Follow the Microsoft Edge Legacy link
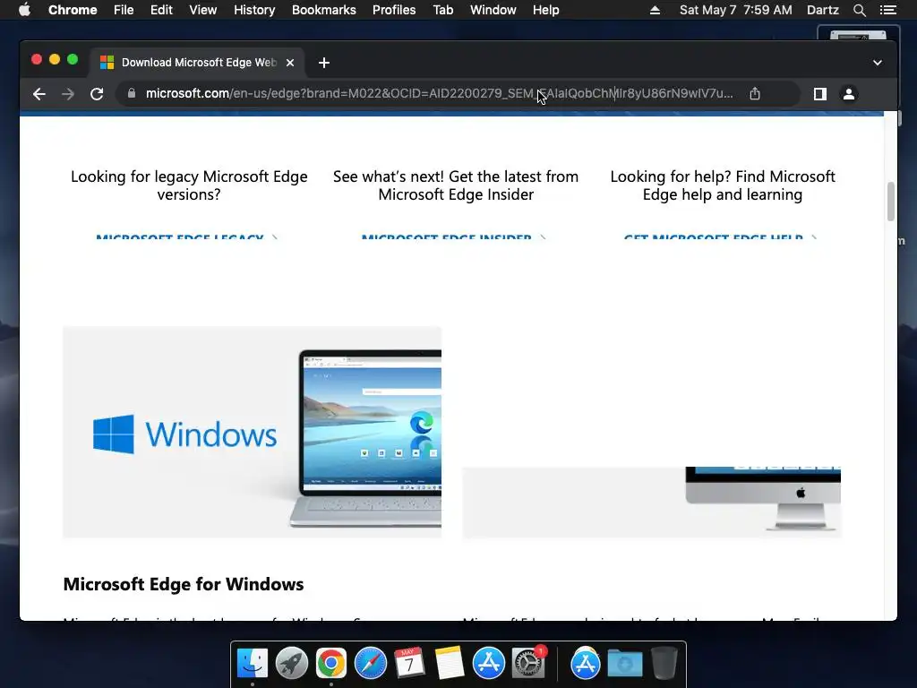The image size is (917, 688). [x=186, y=236]
